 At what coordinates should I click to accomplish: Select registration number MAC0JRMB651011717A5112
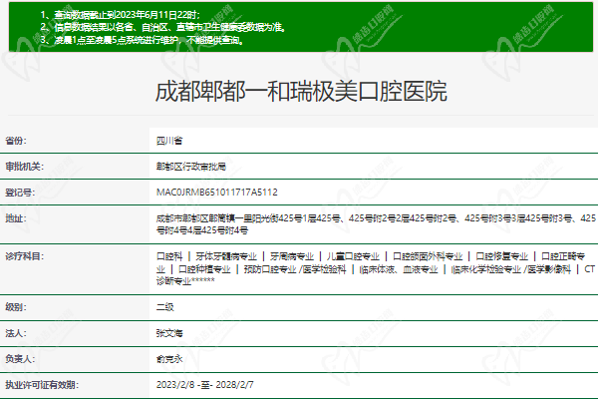[217, 193]
